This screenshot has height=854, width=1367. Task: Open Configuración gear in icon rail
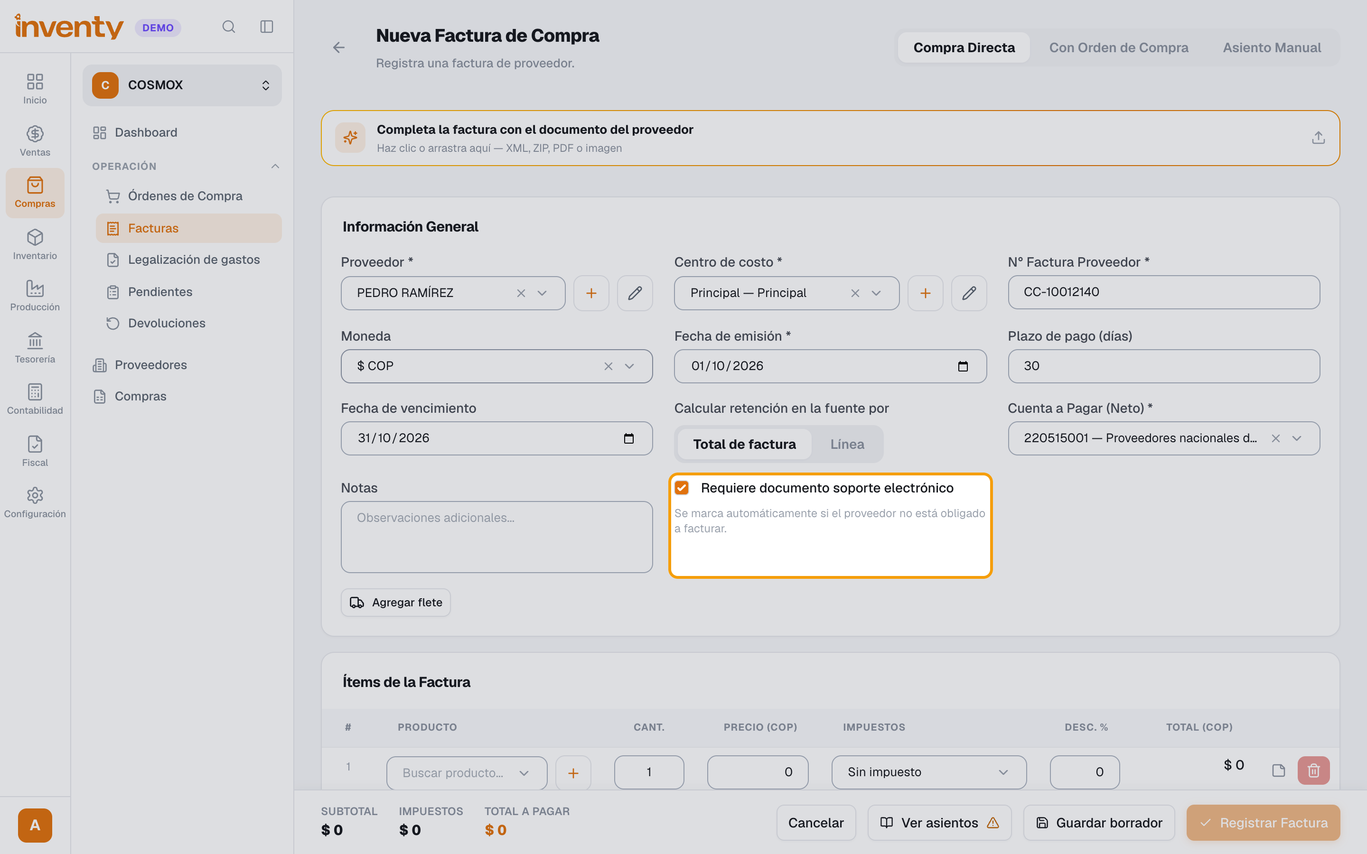(35, 503)
